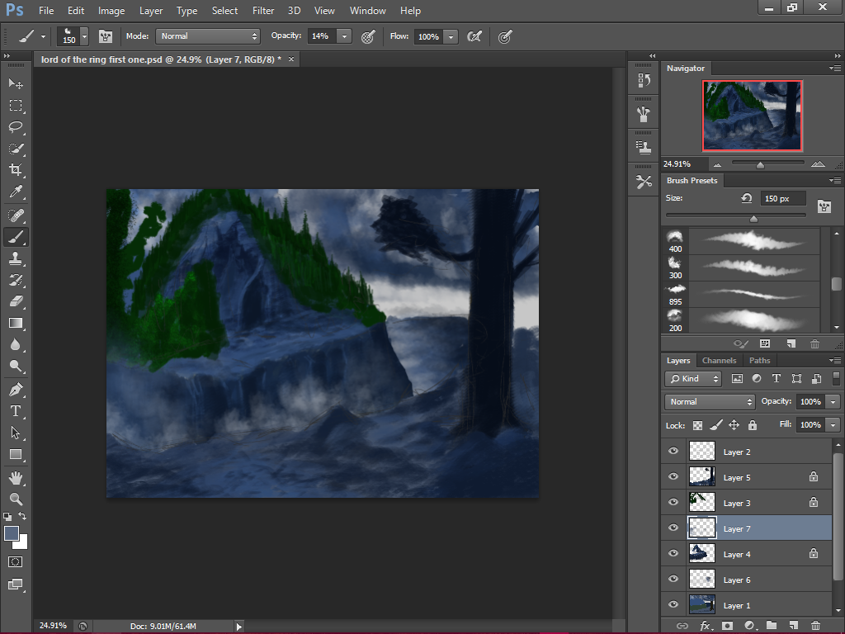
Task: Select the Spot Healing Brush tool
Action: pyautogui.click(x=16, y=215)
